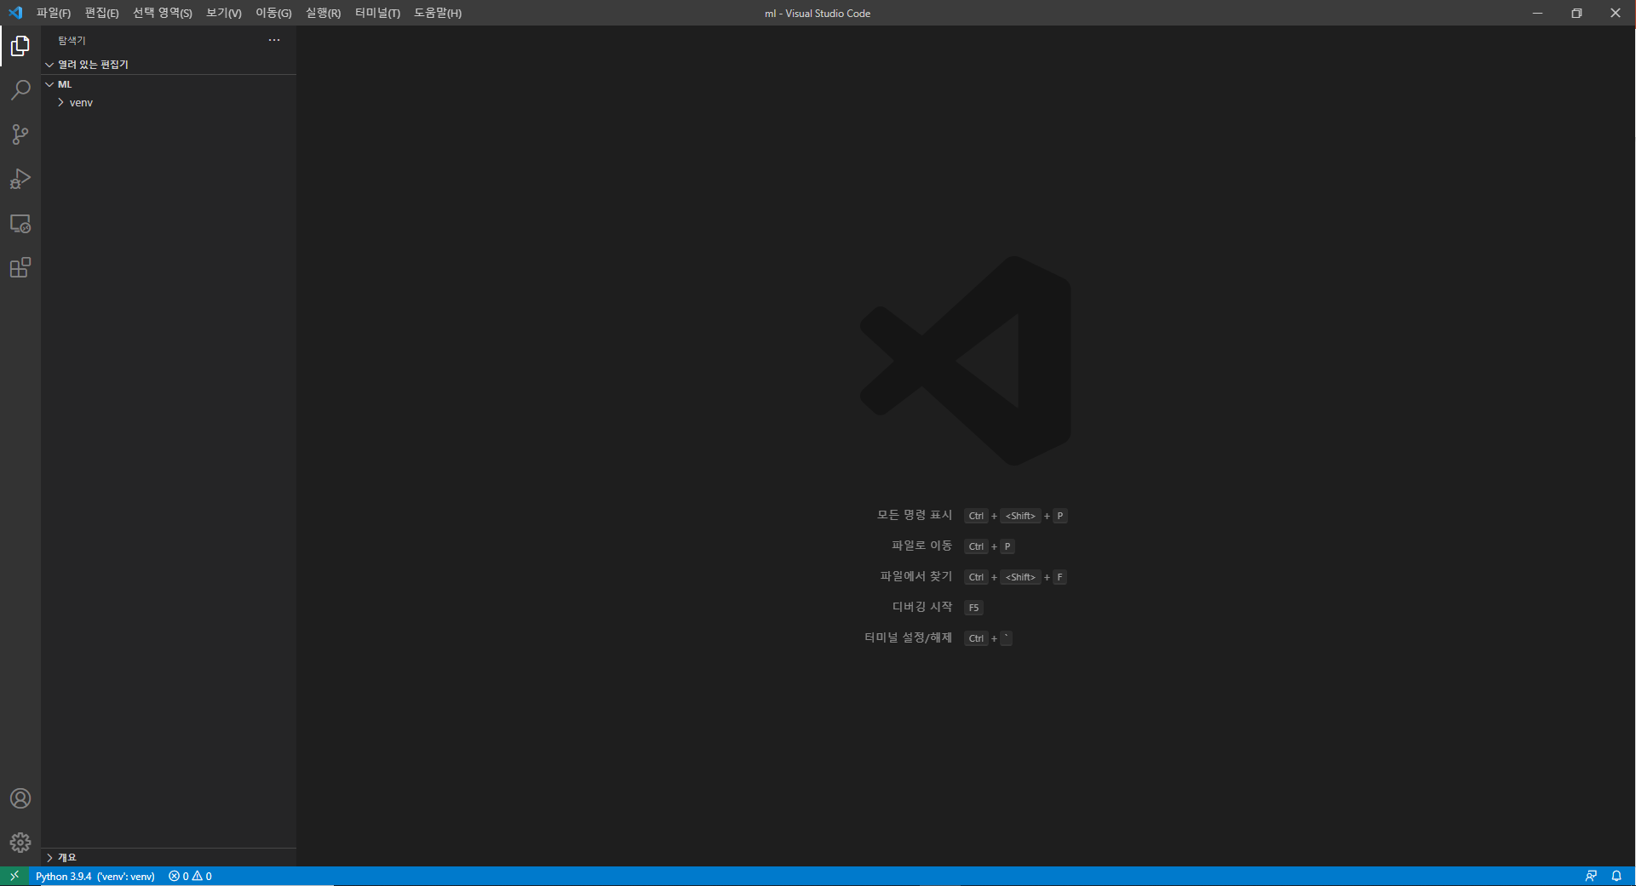This screenshot has height=886, width=1636.
Task: Expand the venv folder
Action: [169, 102]
